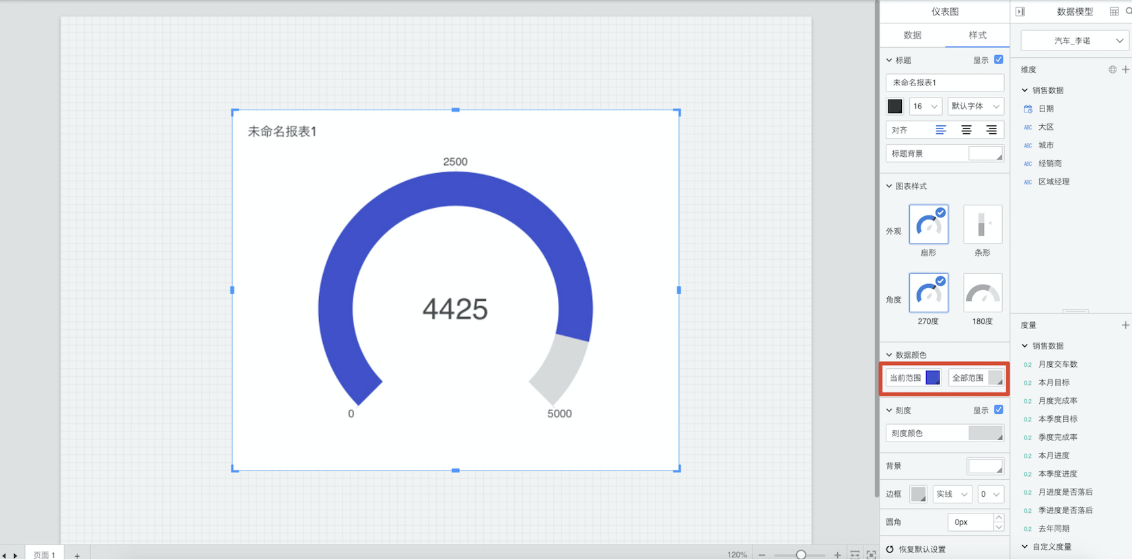Click the calendar icon for 日期 field
1134x560 pixels.
pyautogui.click(x=1028, y=108)
